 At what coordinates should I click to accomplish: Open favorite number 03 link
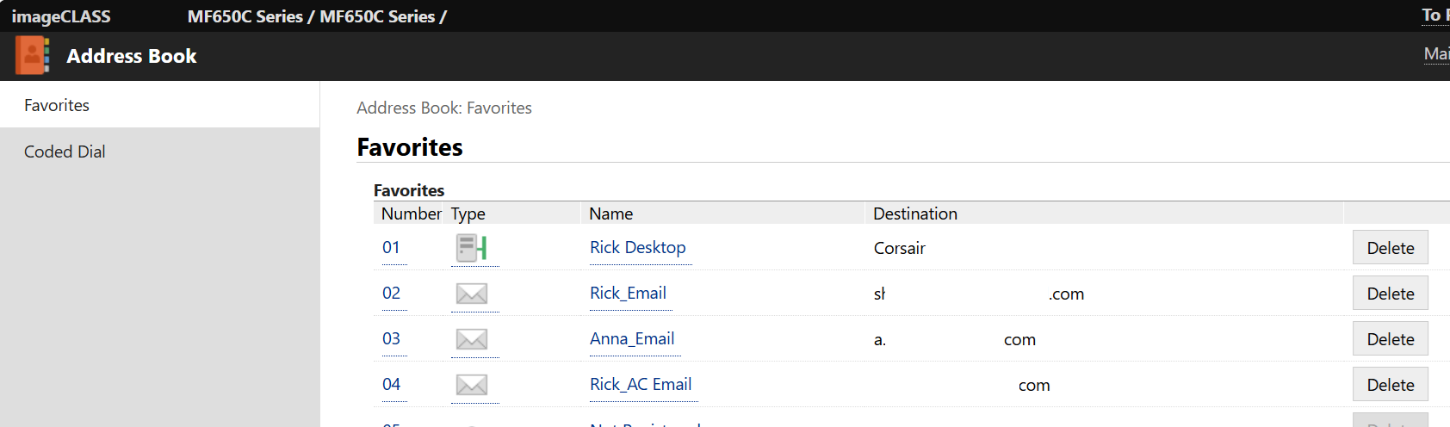[391, 339]
